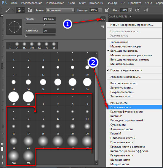Image resolution: width=163 pixels, height=168 pixels.
Task: Choose Маленькие миниатюры view option
Action: click(134, 47)
